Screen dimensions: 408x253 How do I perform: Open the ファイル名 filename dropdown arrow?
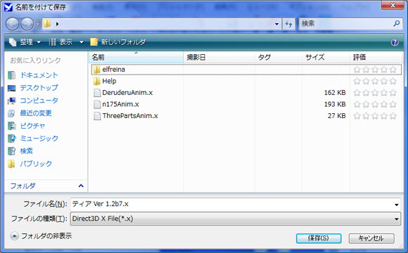[x=396, y=205]
